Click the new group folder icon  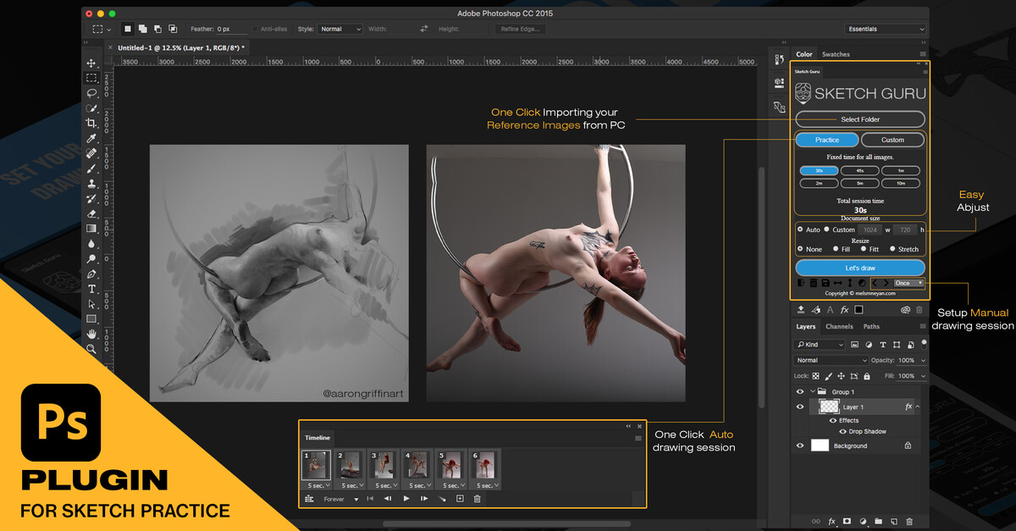pos(878,522)
